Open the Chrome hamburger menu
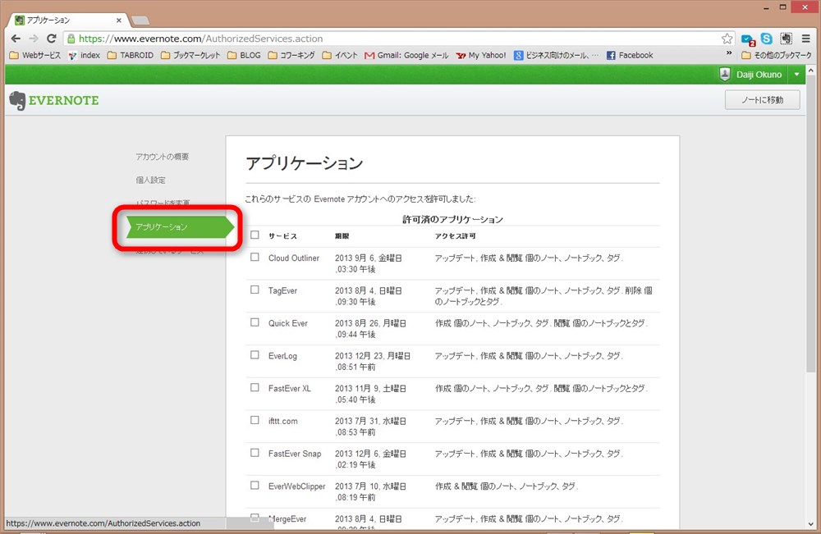Screen dimensions: 821x534 pos(806,39)
